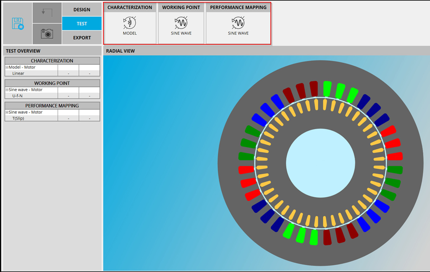Collapse Sine wave - Motor under Working Point

(7, 90)
